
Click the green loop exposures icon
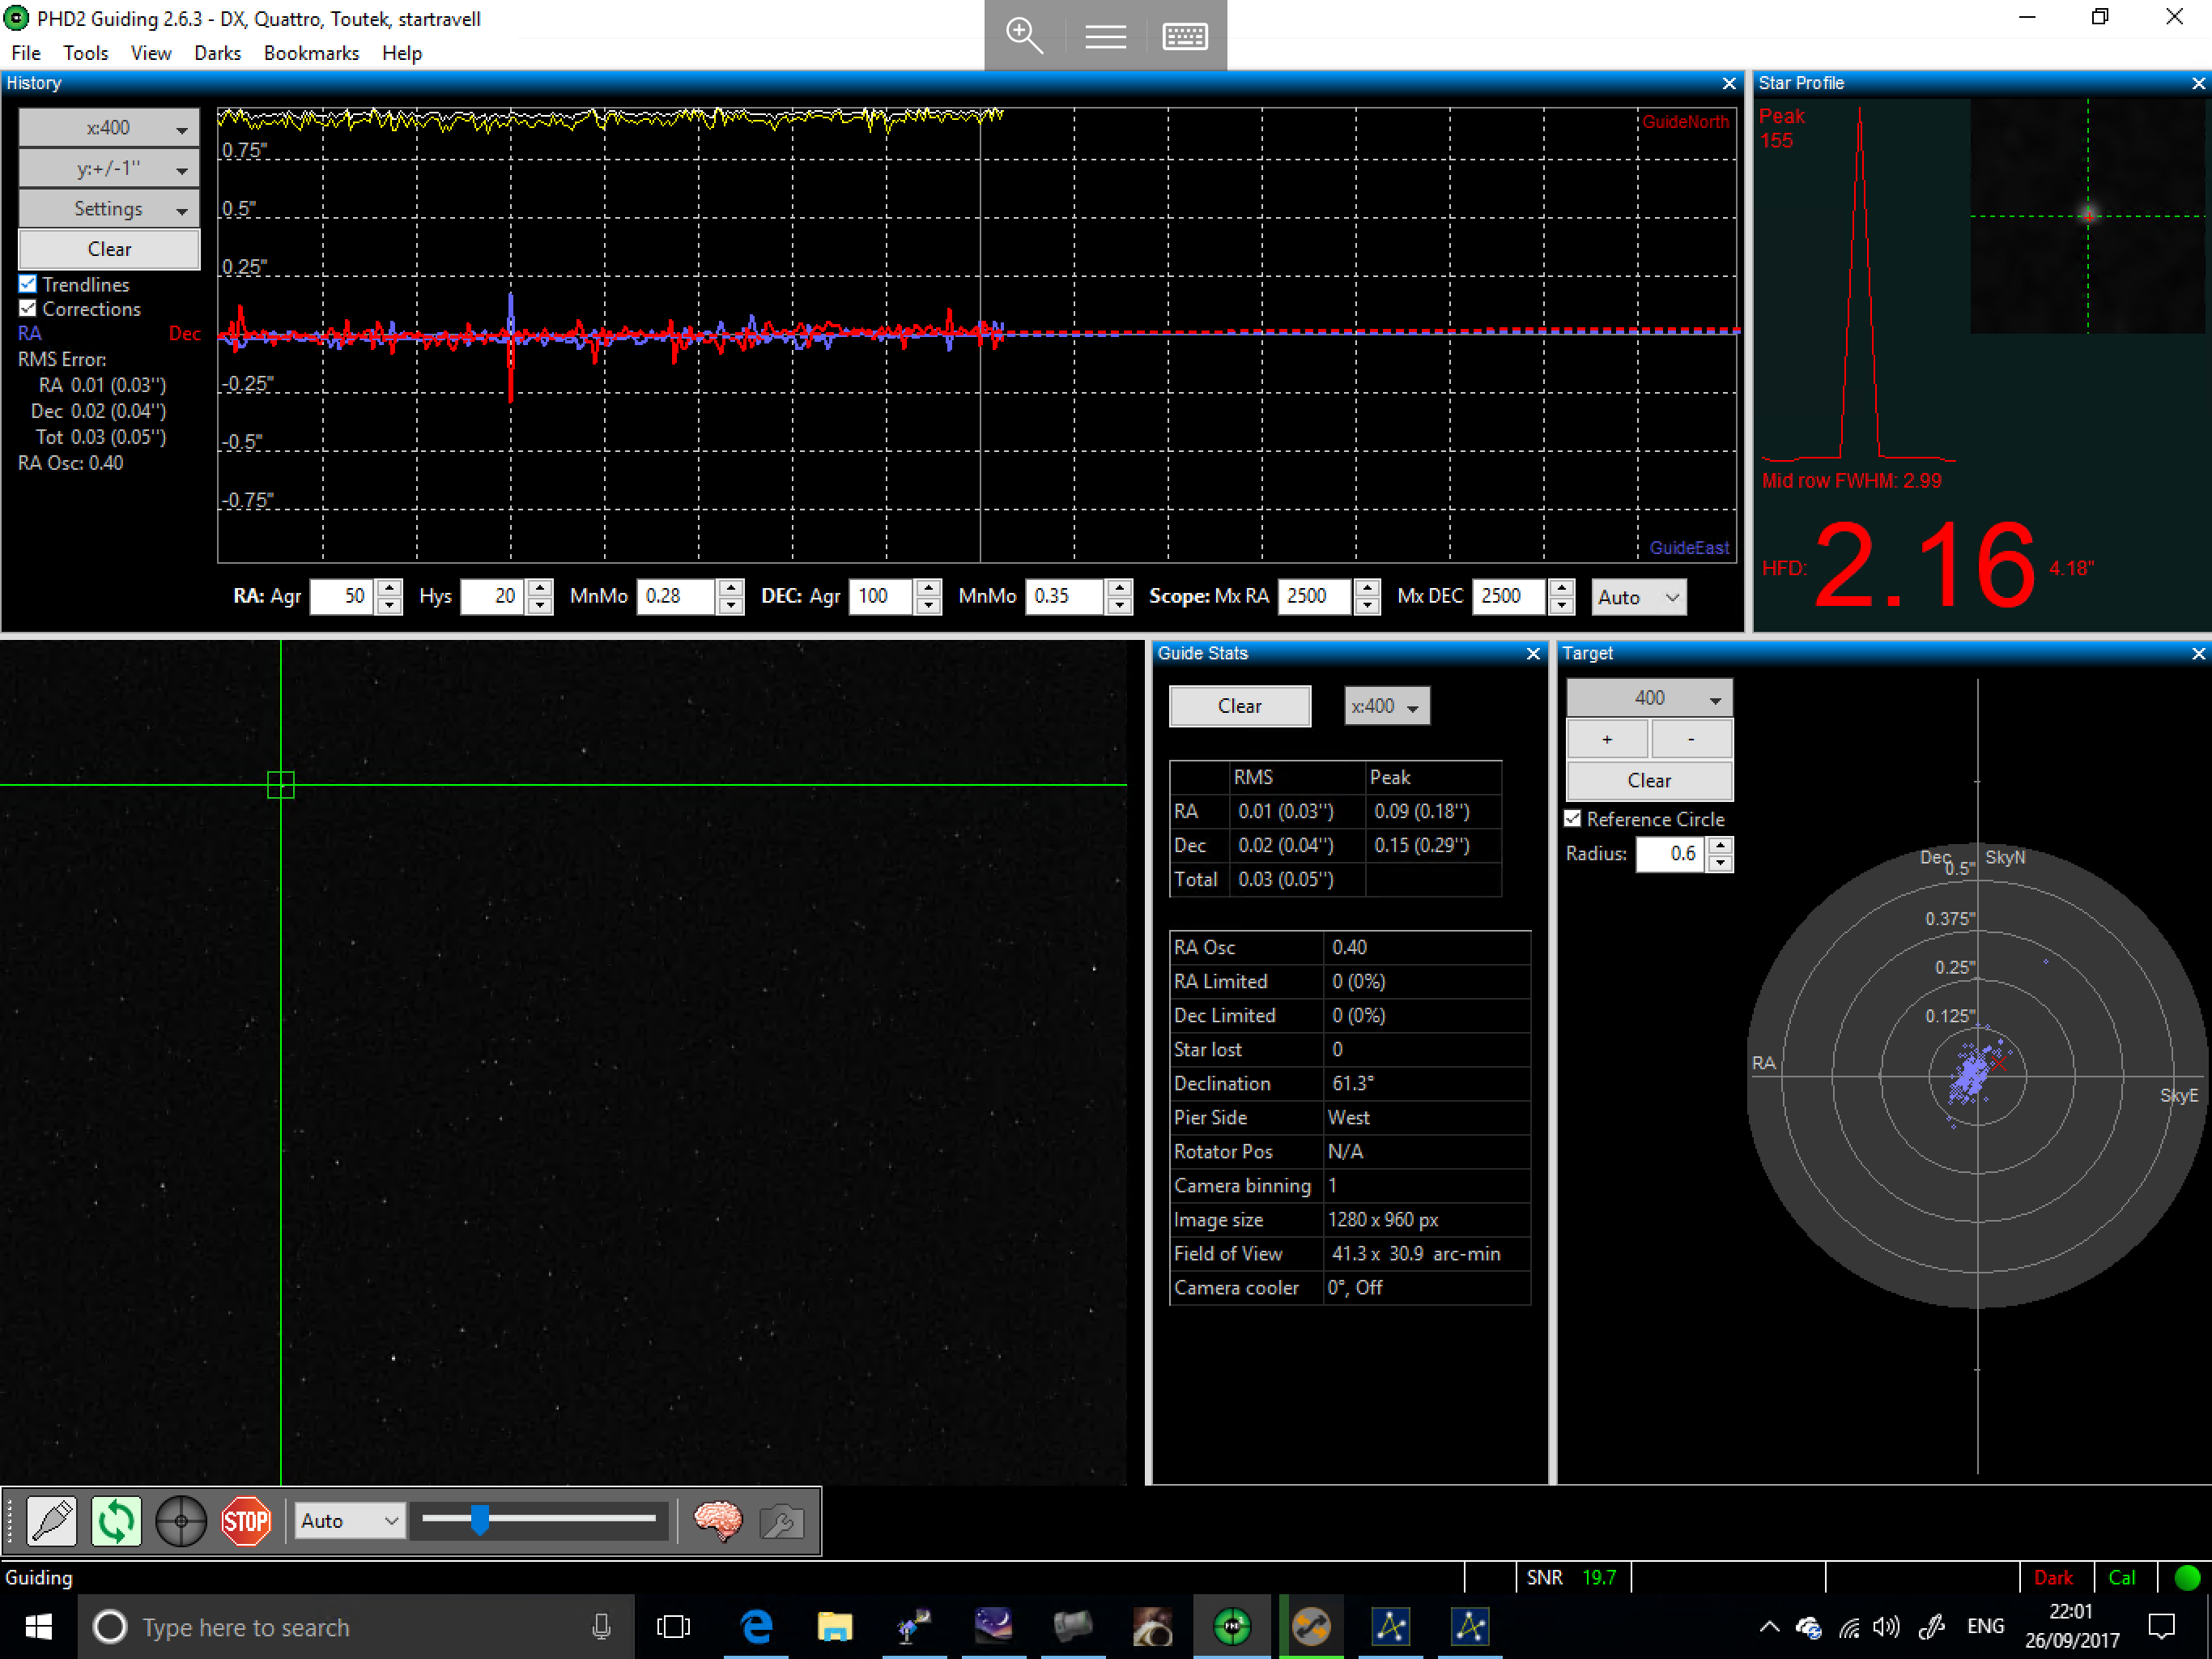click(x=116, y=1520)
